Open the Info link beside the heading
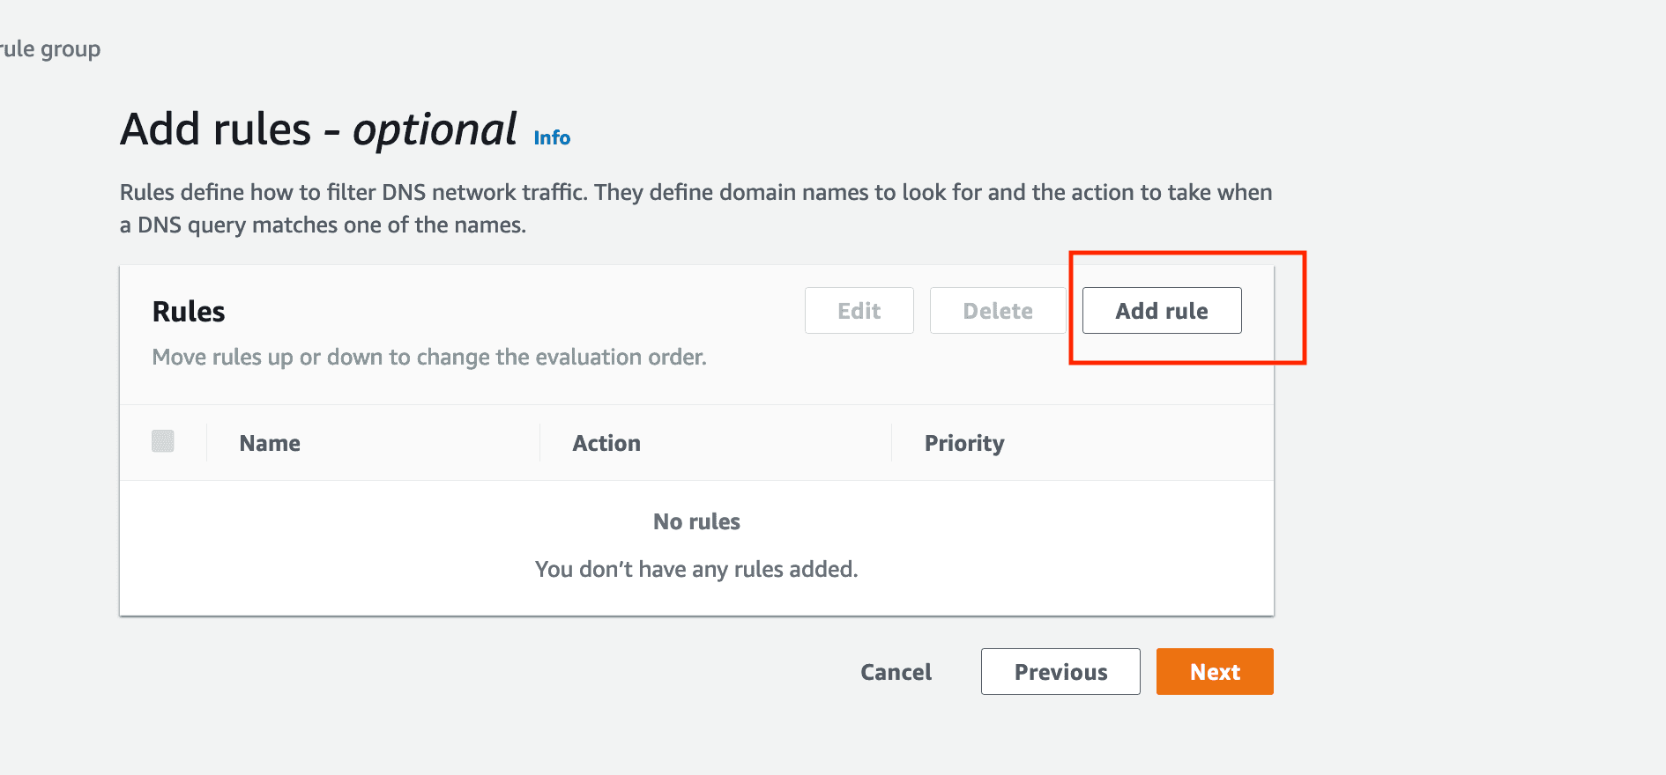The image size is (1666, 775). 552,138
